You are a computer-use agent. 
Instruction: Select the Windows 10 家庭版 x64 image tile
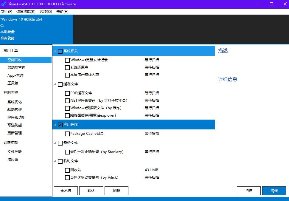[37, 29]
